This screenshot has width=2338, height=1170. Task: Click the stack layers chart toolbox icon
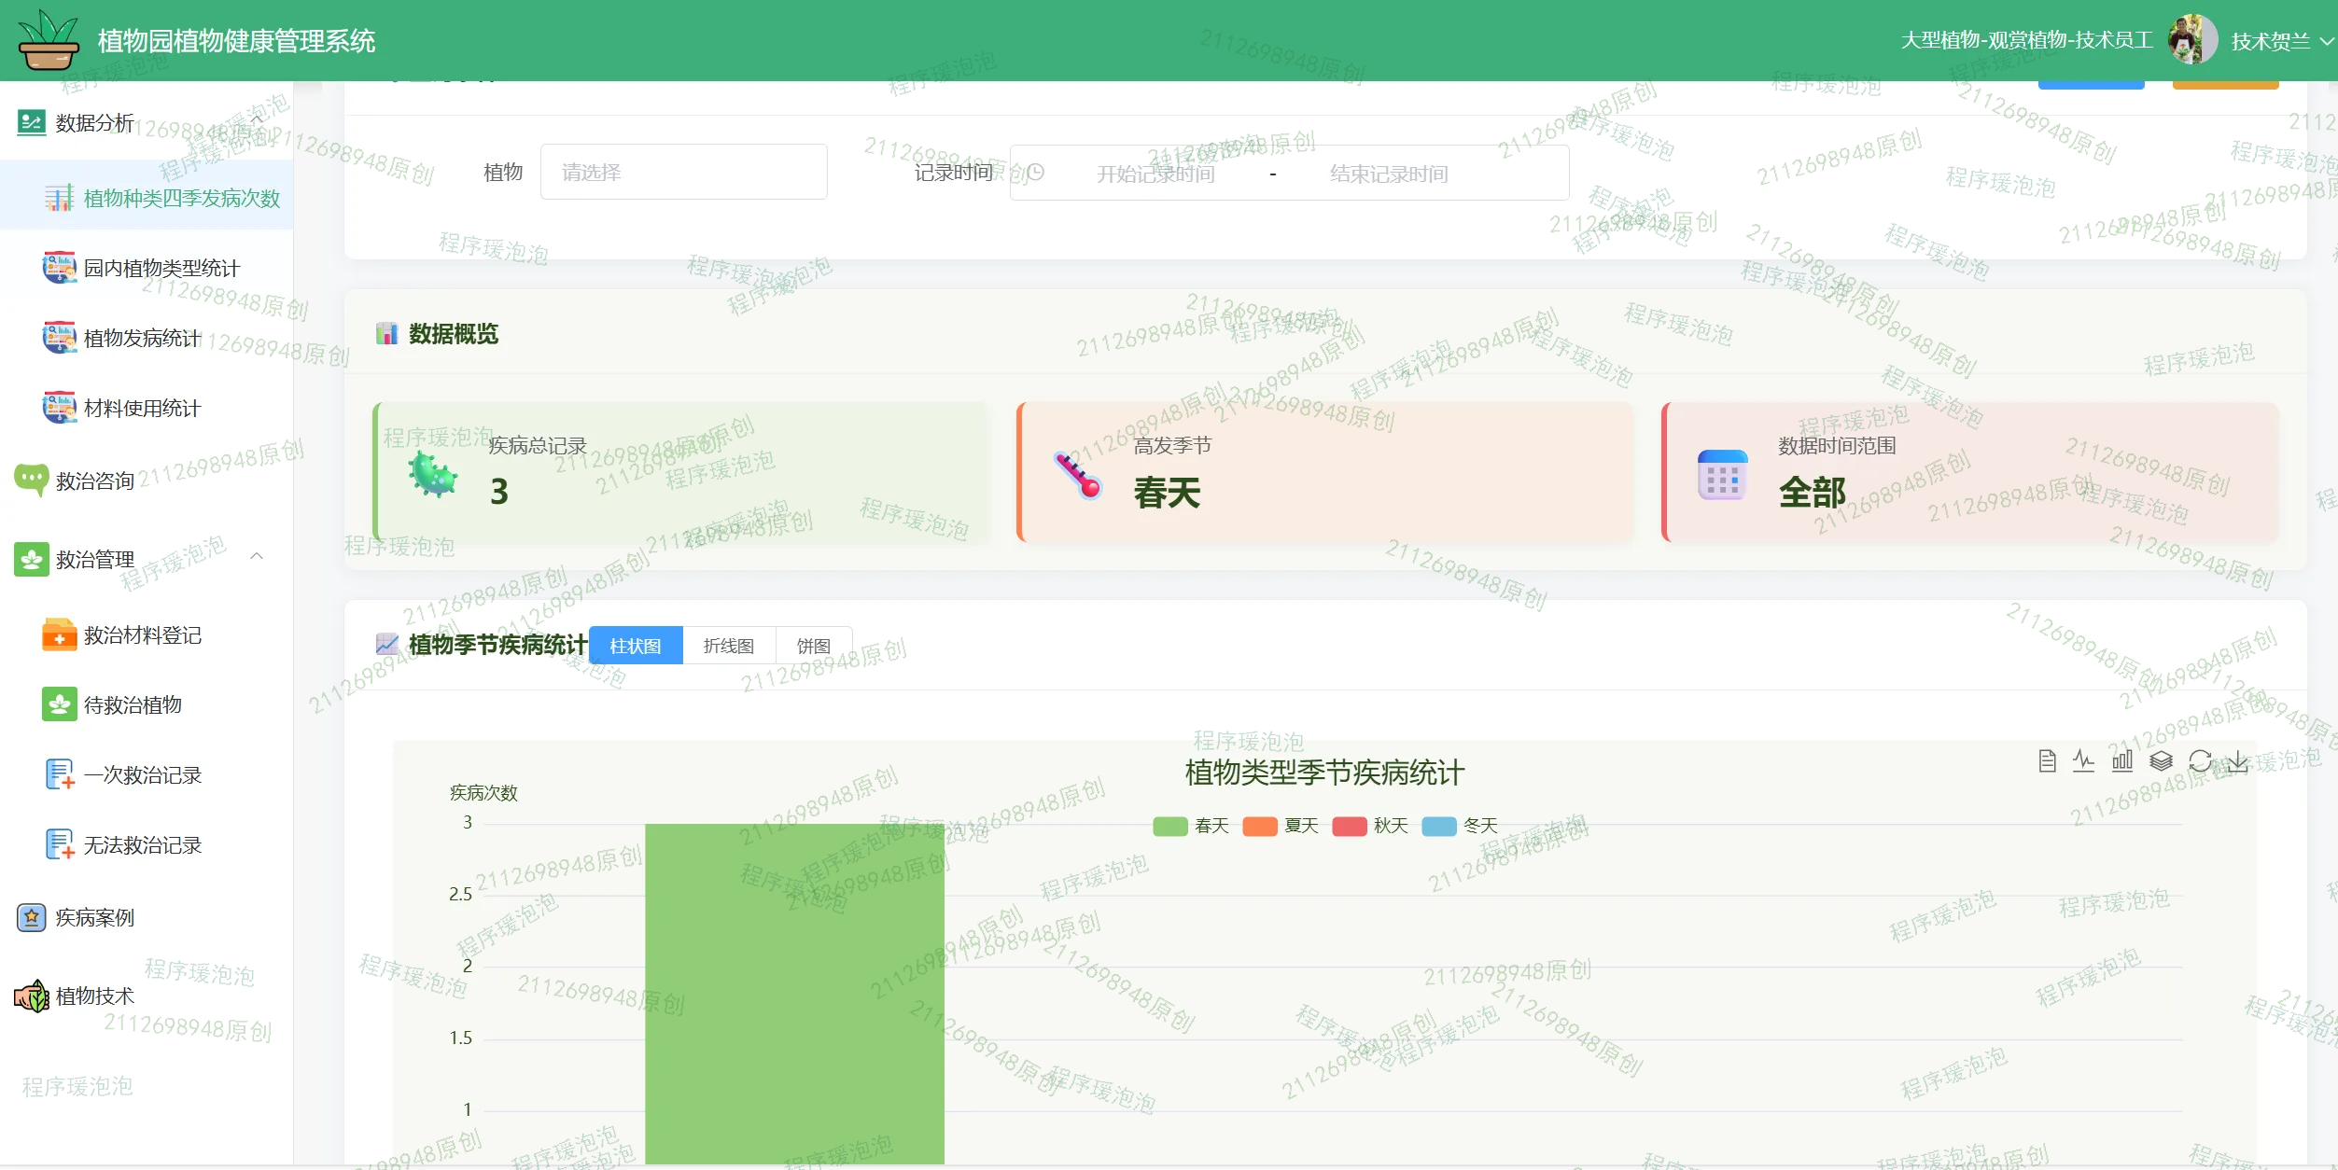click(2161, 761)
